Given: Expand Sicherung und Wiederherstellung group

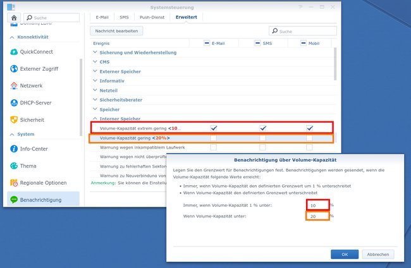Looking at the screenshot, I should tap(95, 52).
